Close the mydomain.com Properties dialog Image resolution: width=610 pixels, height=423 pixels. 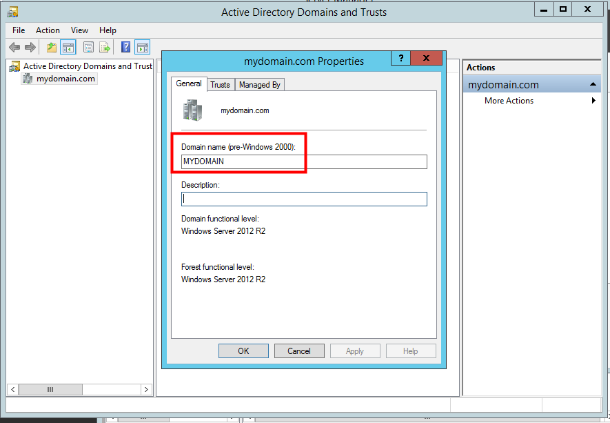click(427, 59)
